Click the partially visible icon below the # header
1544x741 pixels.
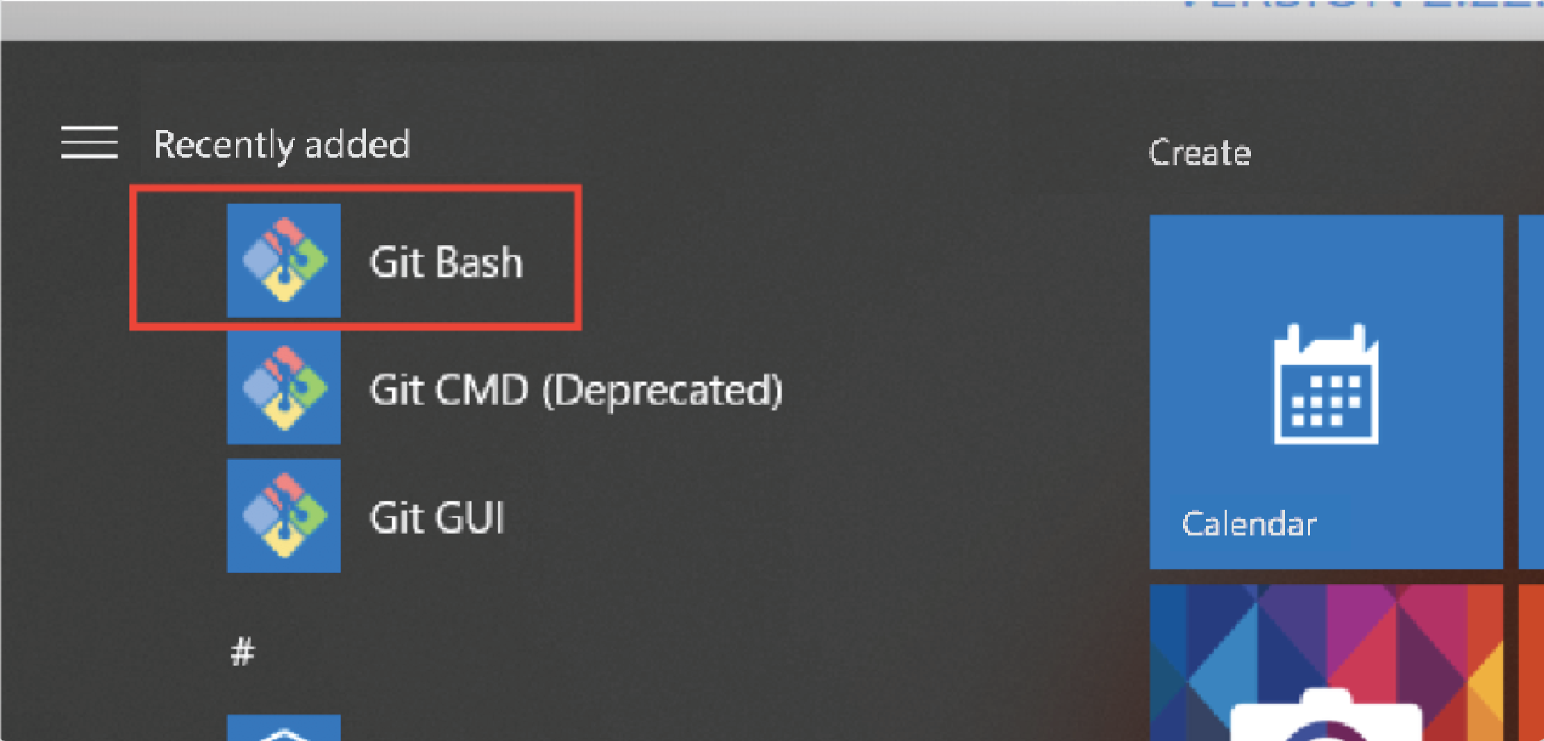pyautogui.click(x=284, y=728)
